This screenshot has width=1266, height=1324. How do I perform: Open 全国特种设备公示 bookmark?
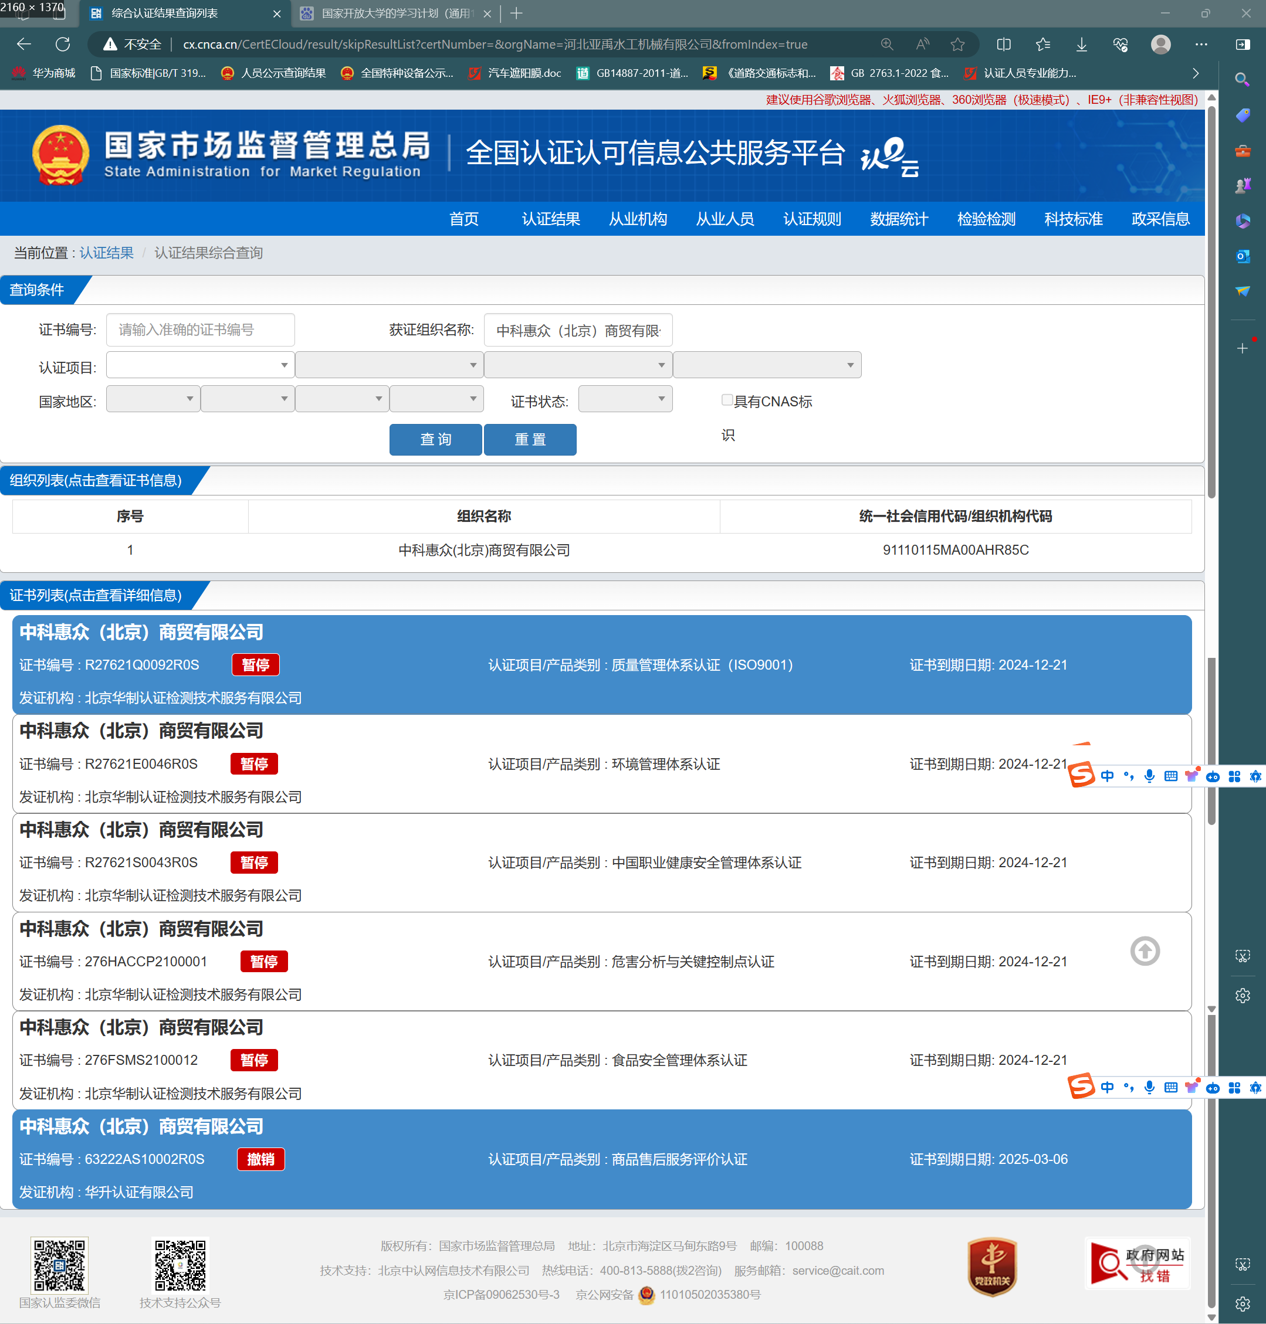397,73
